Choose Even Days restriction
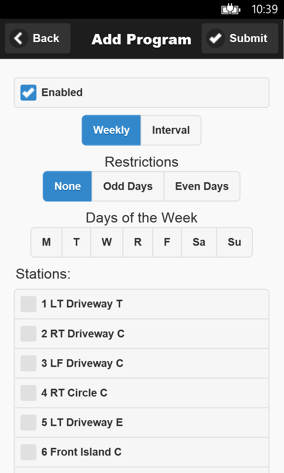 (202, 187)
